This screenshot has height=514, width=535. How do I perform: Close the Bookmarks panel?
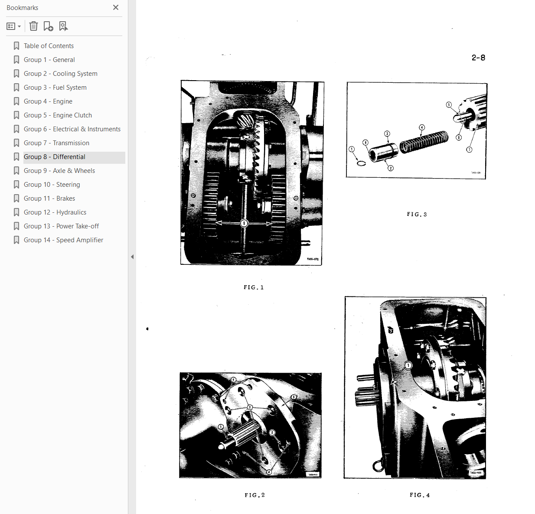[x=116, y=7]
